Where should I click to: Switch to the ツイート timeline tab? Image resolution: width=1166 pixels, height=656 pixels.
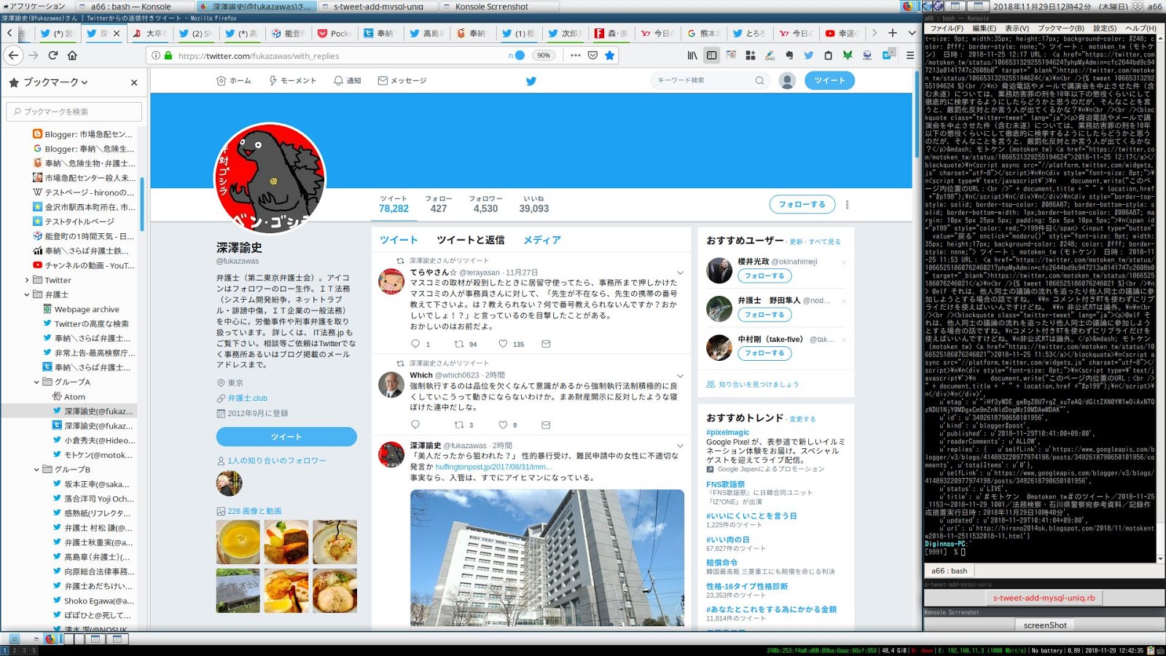tap(399, 240)
